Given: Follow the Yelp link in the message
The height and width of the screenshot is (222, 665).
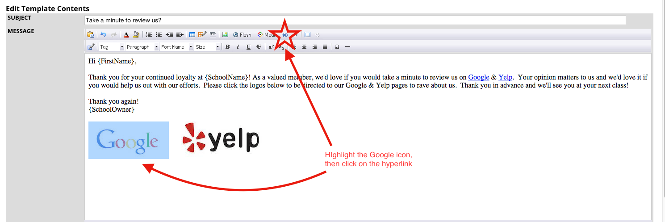Looking at the screenshot, I should pos(505,77).
